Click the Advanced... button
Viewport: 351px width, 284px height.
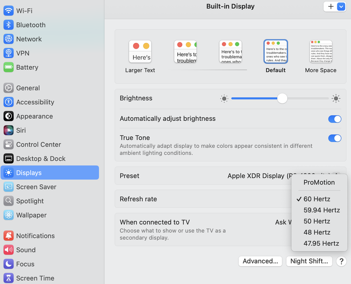click(260, 261)
